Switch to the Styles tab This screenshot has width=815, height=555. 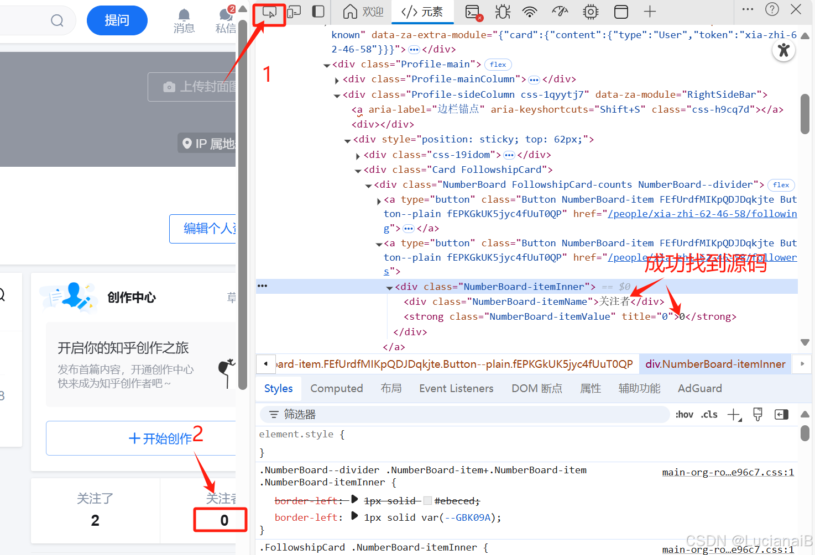pos(279,388)
